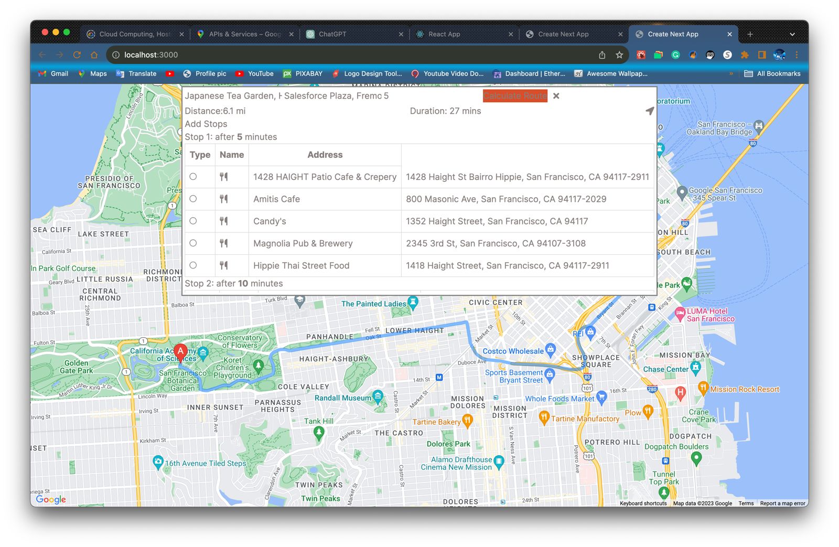Viewport: 839px width, 547px height.
Task: Expand the tab search dropdown chevron
Action: coord(792,34)
